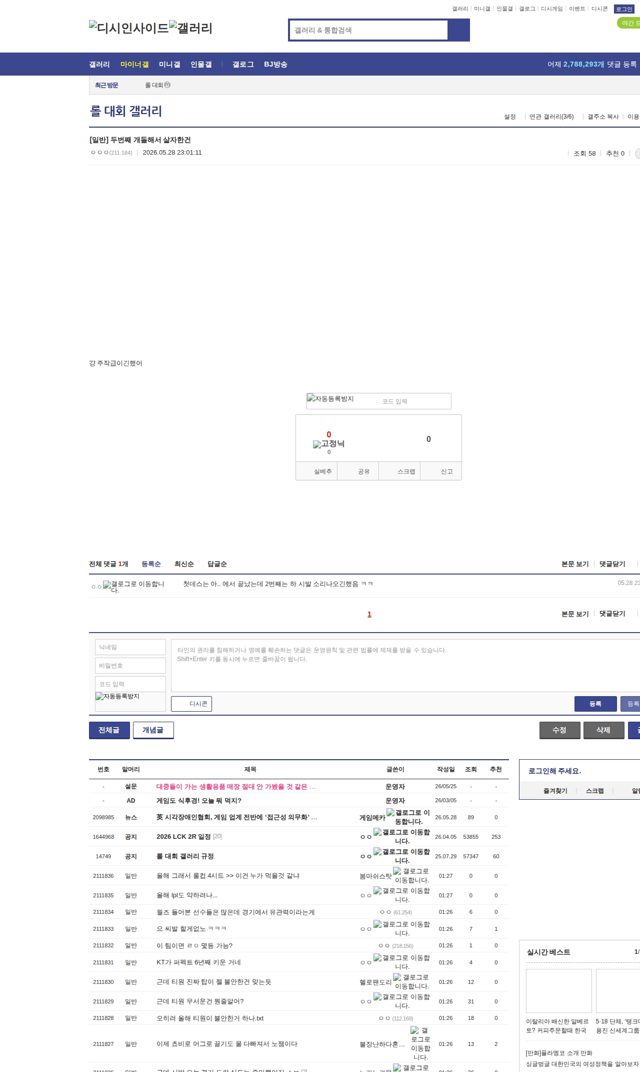Open post KT가 퍼펙트 6년째 키운 거네
The image size is (640, 1072).
click(198, 962)
